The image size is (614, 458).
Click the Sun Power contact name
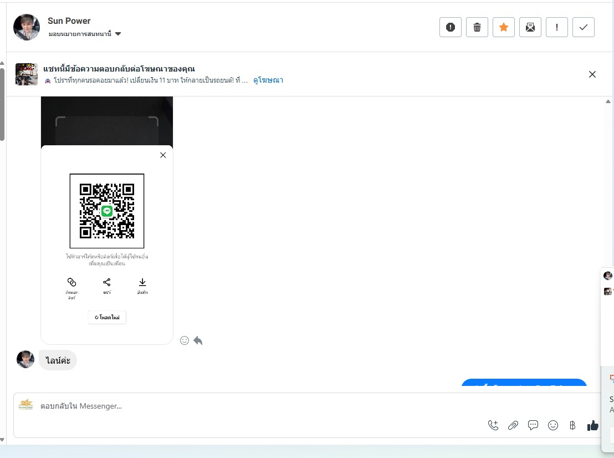pos(69,21)
